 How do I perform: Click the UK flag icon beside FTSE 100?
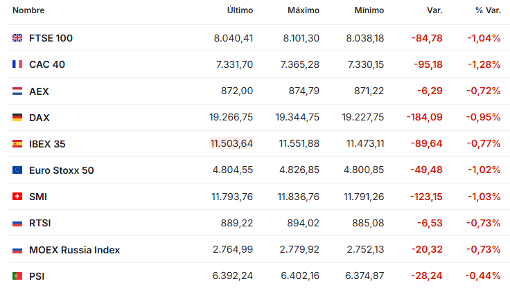pos(17,38)
